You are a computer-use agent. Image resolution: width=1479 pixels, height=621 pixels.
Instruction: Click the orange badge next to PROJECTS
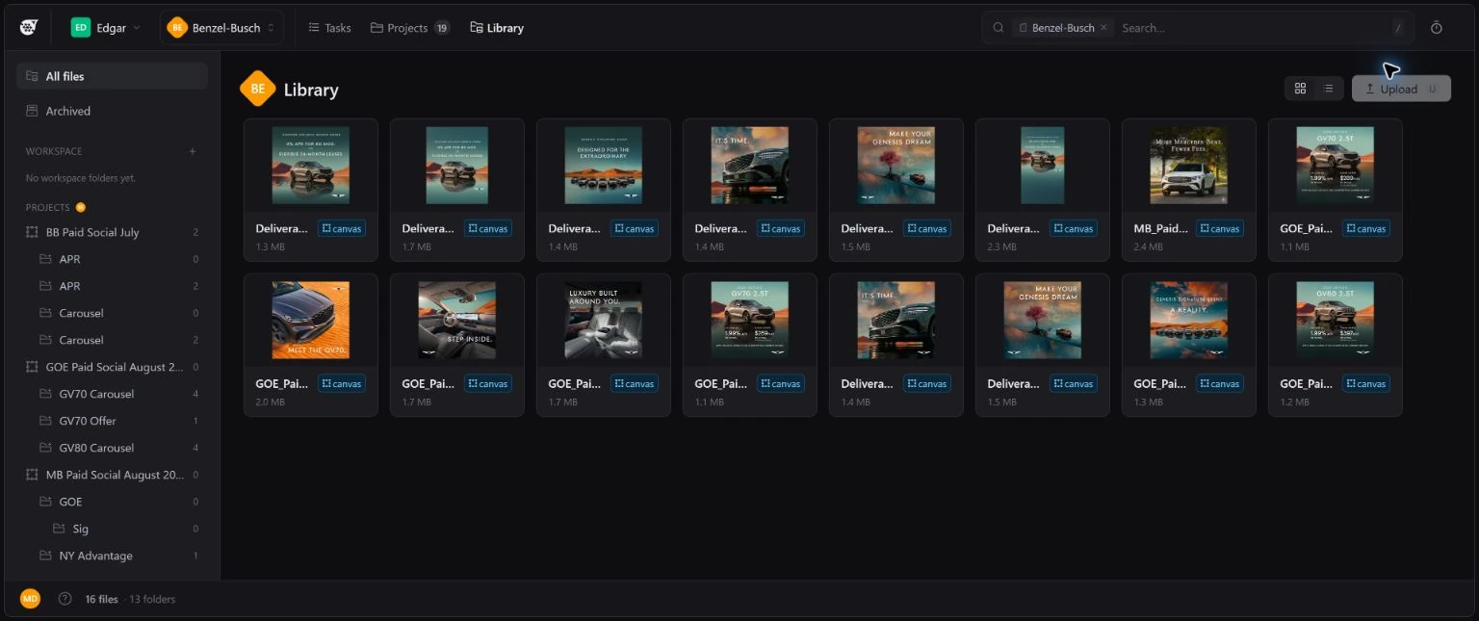pyautogui.click(x=81, y=207)
